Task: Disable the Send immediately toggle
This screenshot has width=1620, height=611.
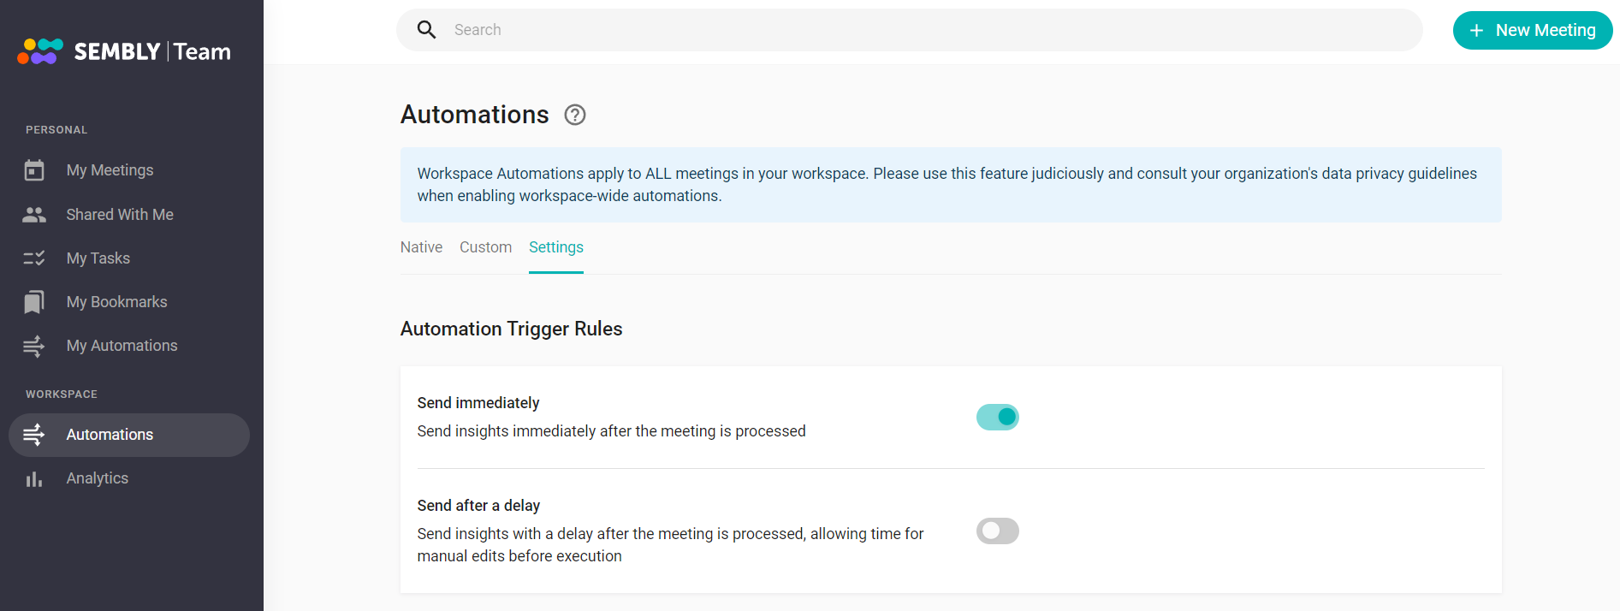Action: pyautogui.click(x=998, y=417)
